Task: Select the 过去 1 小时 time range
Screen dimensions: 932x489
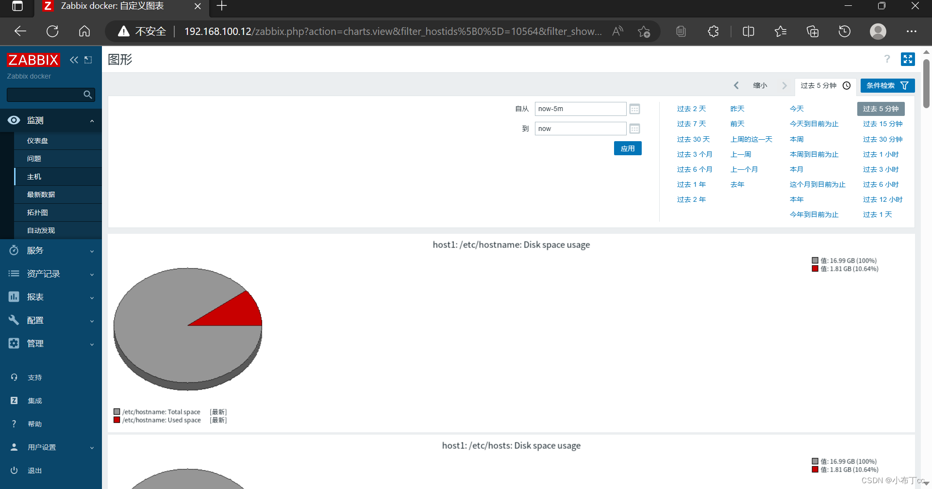Action: click(x=881, y=154)
